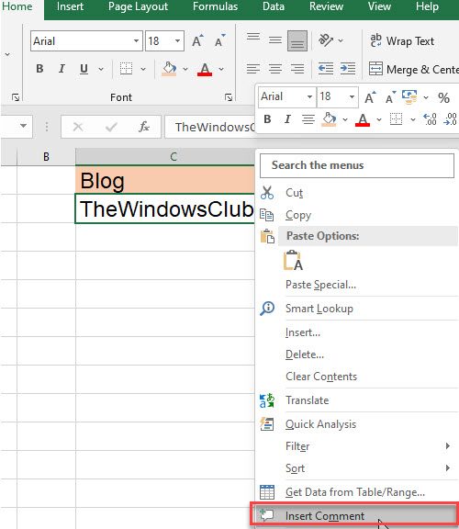Decrease font size in ribbon
The height and width of the screenshot is (529, 459).
(220, 40)
